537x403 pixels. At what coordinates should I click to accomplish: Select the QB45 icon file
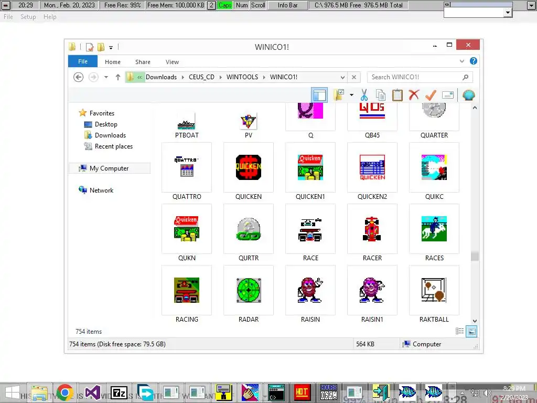click(372, 121)
